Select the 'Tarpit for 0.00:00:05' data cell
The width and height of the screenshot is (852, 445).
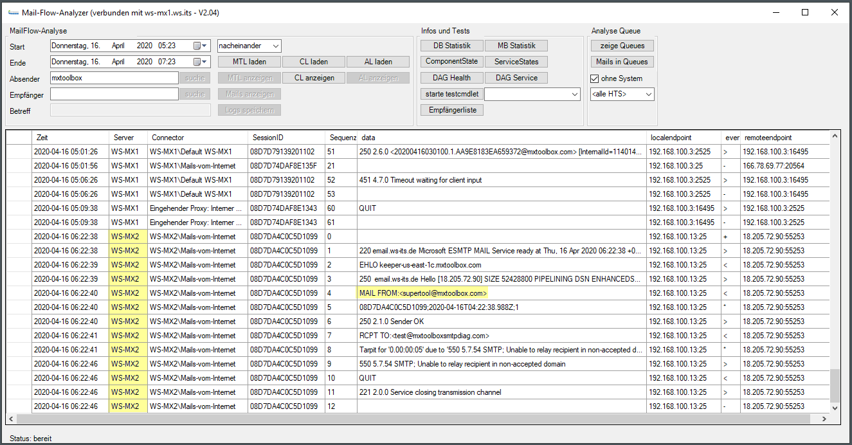click(502, 350)
